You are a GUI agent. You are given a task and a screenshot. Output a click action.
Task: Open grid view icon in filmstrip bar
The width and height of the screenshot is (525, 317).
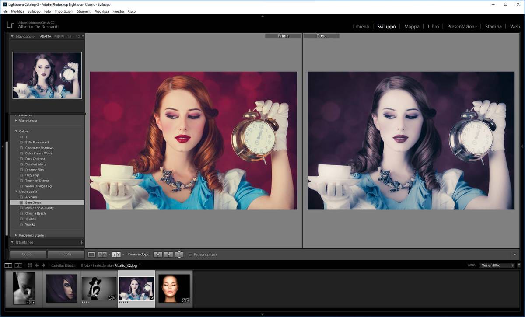pyautogui.click(x=30, y=265)
